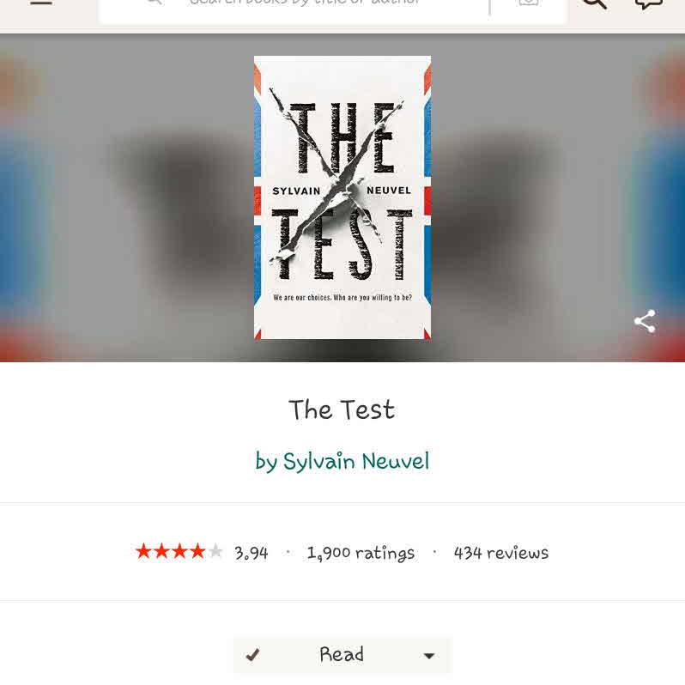Viewport: 685px width, 685px height.
Task: Toggle the Read shelf checkmark
Action: point(252,654)
